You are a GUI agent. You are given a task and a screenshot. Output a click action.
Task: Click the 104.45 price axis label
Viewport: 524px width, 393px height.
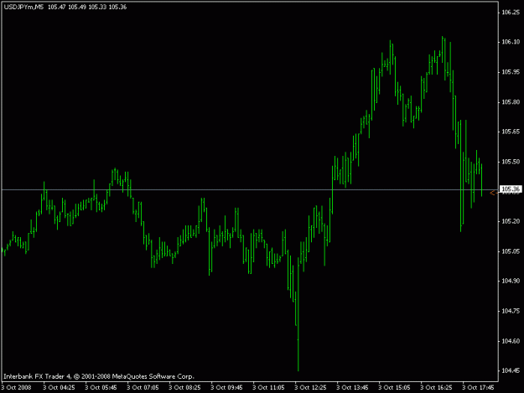[511, 370]
